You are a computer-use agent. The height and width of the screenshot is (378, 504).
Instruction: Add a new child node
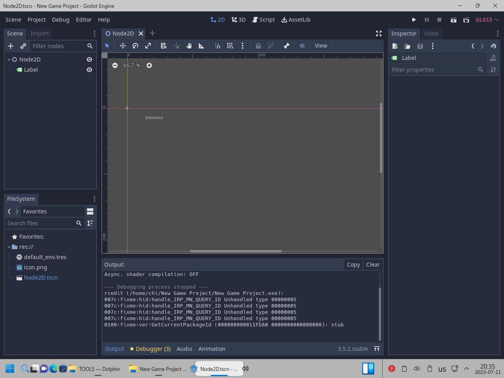(x=11, y=46)
